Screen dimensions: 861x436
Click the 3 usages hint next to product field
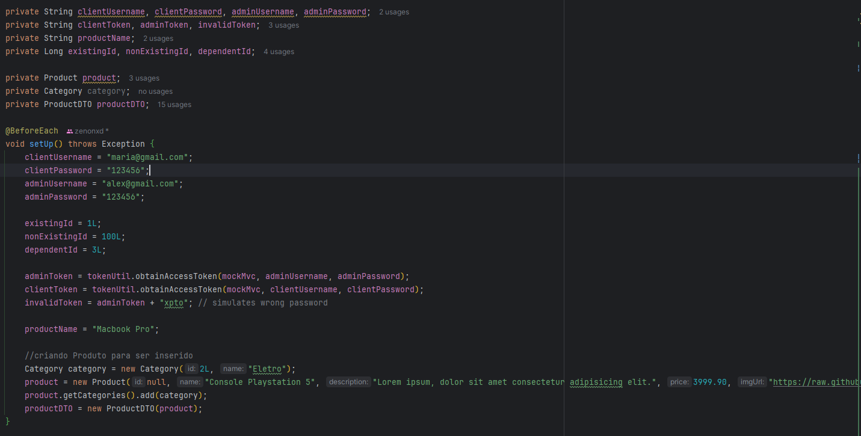(x=144, y=78)
